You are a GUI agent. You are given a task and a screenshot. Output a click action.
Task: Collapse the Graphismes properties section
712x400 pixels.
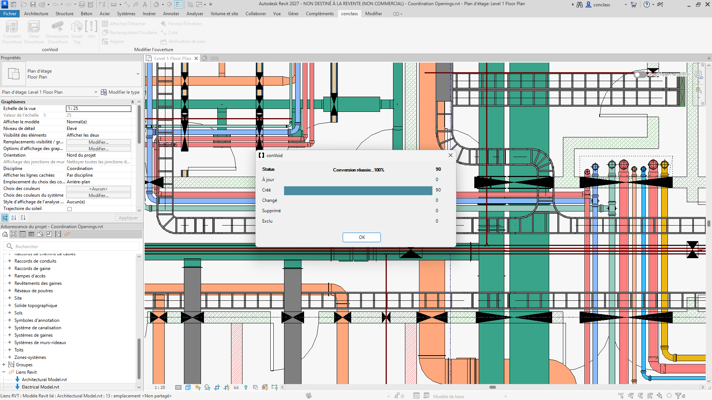pos(132,102)
